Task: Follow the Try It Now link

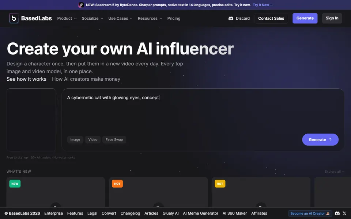Action: (x=263, y=5)
